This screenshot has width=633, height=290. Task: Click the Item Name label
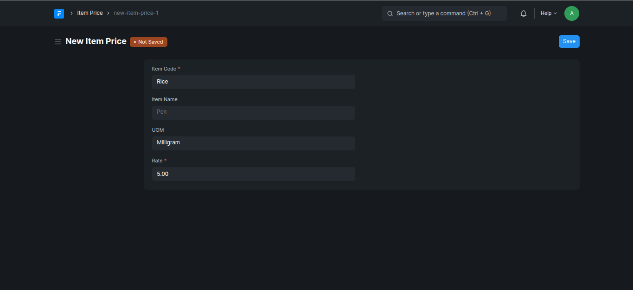[x=165, y=99]
